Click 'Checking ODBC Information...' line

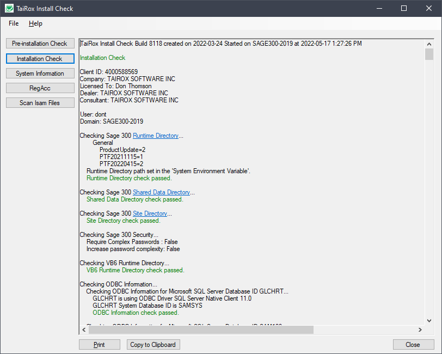click(119, 284)
